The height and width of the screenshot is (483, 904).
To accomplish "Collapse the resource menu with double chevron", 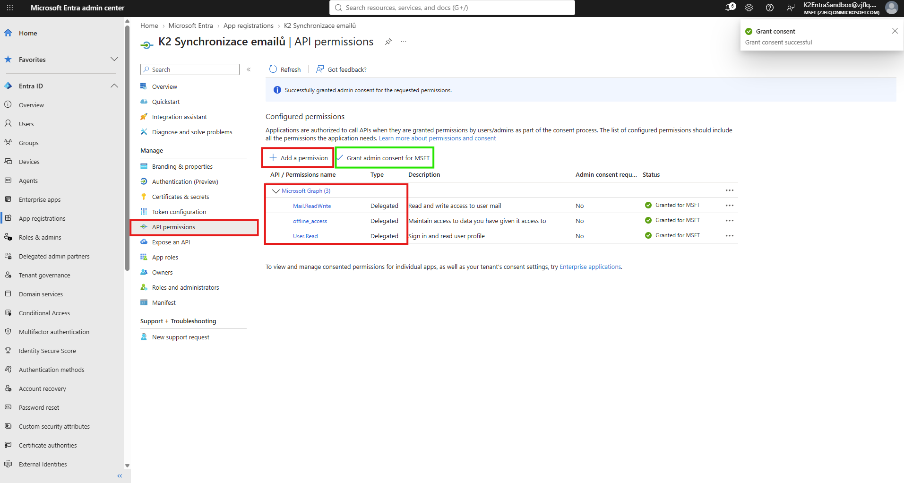I will click(x=249, y=69).
